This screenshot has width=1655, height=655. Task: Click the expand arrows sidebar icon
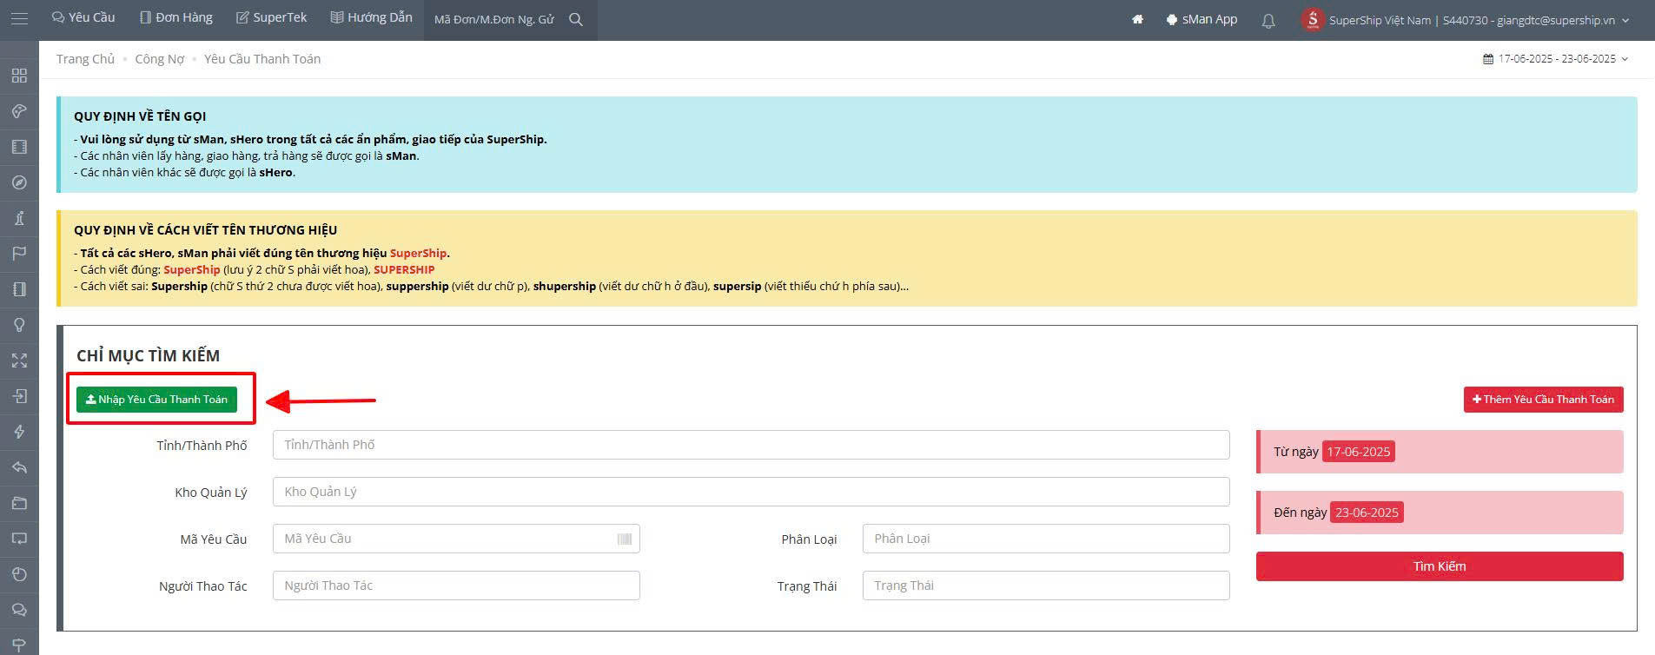point(19,361)
